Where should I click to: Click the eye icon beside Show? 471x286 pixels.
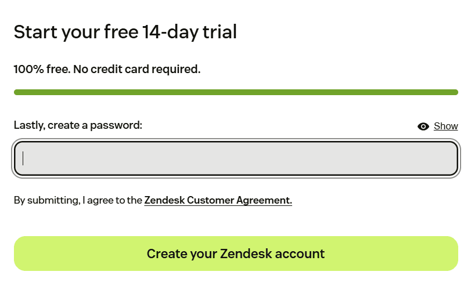click(x=423, y=126)
